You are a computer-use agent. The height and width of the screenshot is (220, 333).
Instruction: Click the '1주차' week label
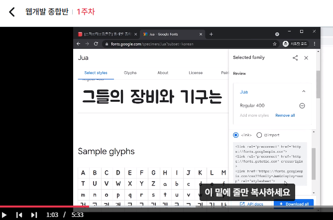[x=86, y=11]
